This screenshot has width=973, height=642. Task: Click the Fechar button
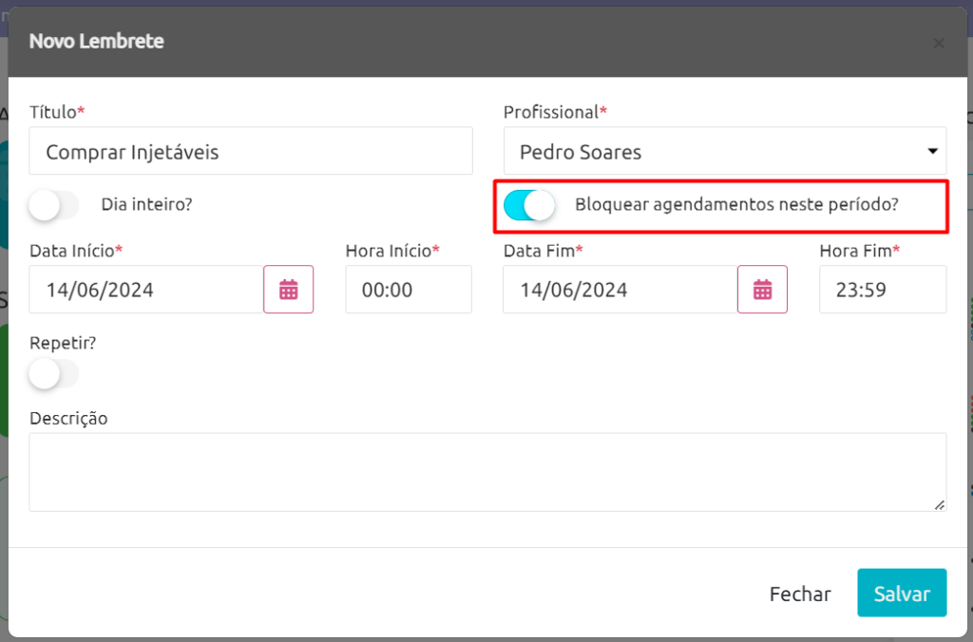pyautogui.click(x=800, y=594)
